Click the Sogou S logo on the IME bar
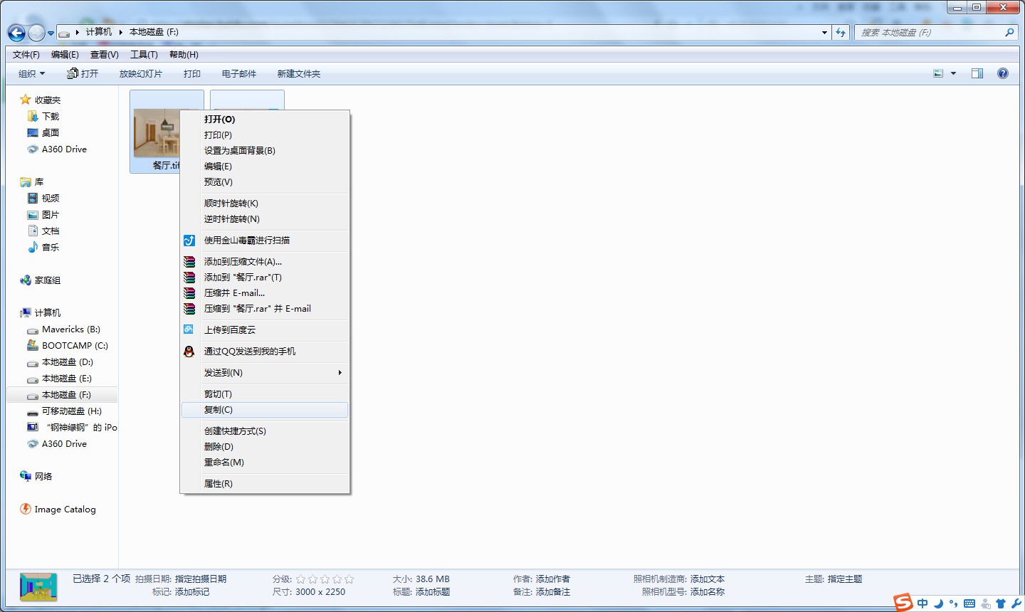 click(x=903, y=602)
